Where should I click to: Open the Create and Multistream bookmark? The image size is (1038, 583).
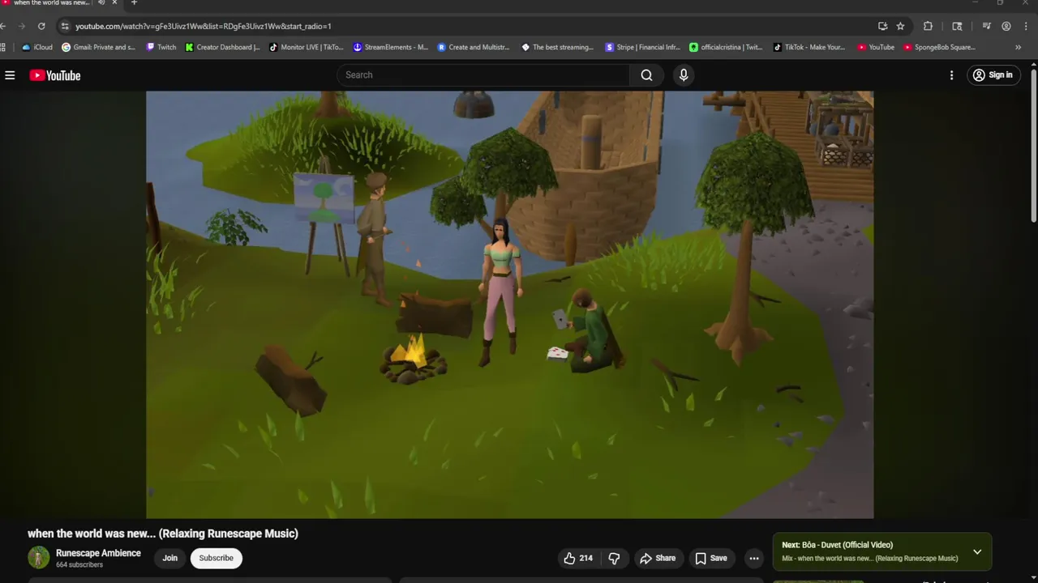tap(474, 47)
